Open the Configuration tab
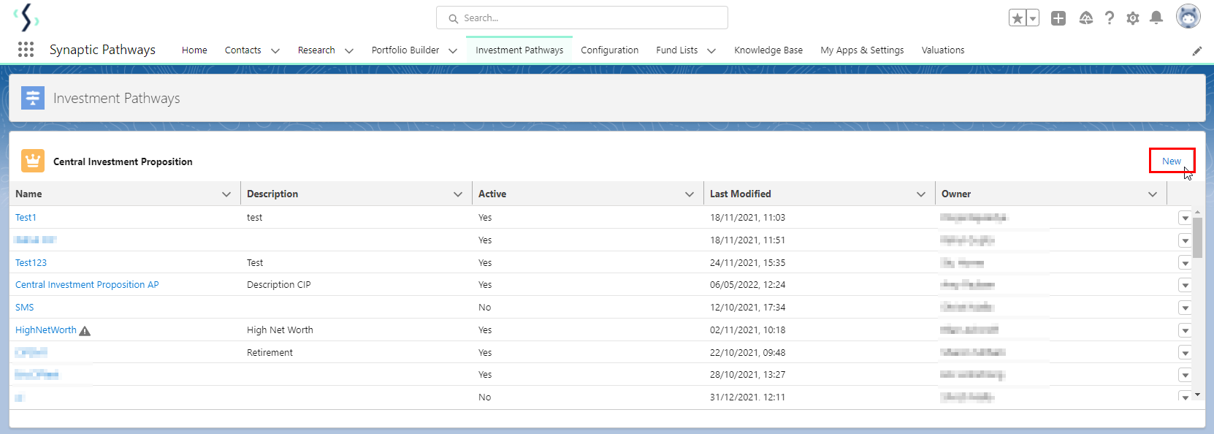 click(610, 50)
